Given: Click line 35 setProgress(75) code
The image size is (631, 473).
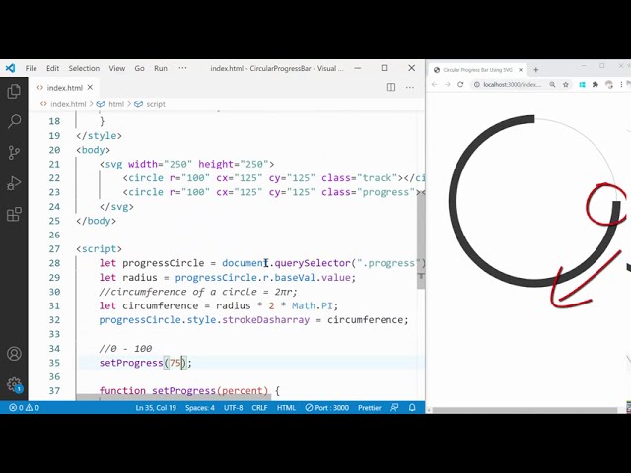Looking at the screenshot, I should [146, 363].
